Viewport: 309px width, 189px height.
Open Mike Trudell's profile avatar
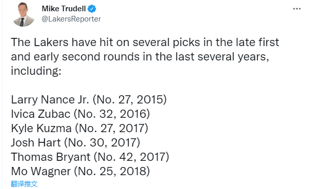pos(24,15)
